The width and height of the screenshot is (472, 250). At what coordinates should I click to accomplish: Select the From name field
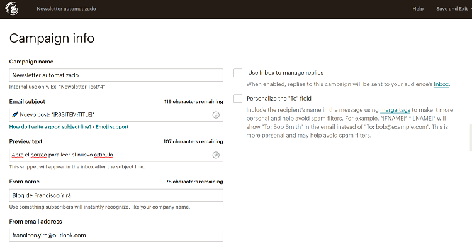(116, 195)
